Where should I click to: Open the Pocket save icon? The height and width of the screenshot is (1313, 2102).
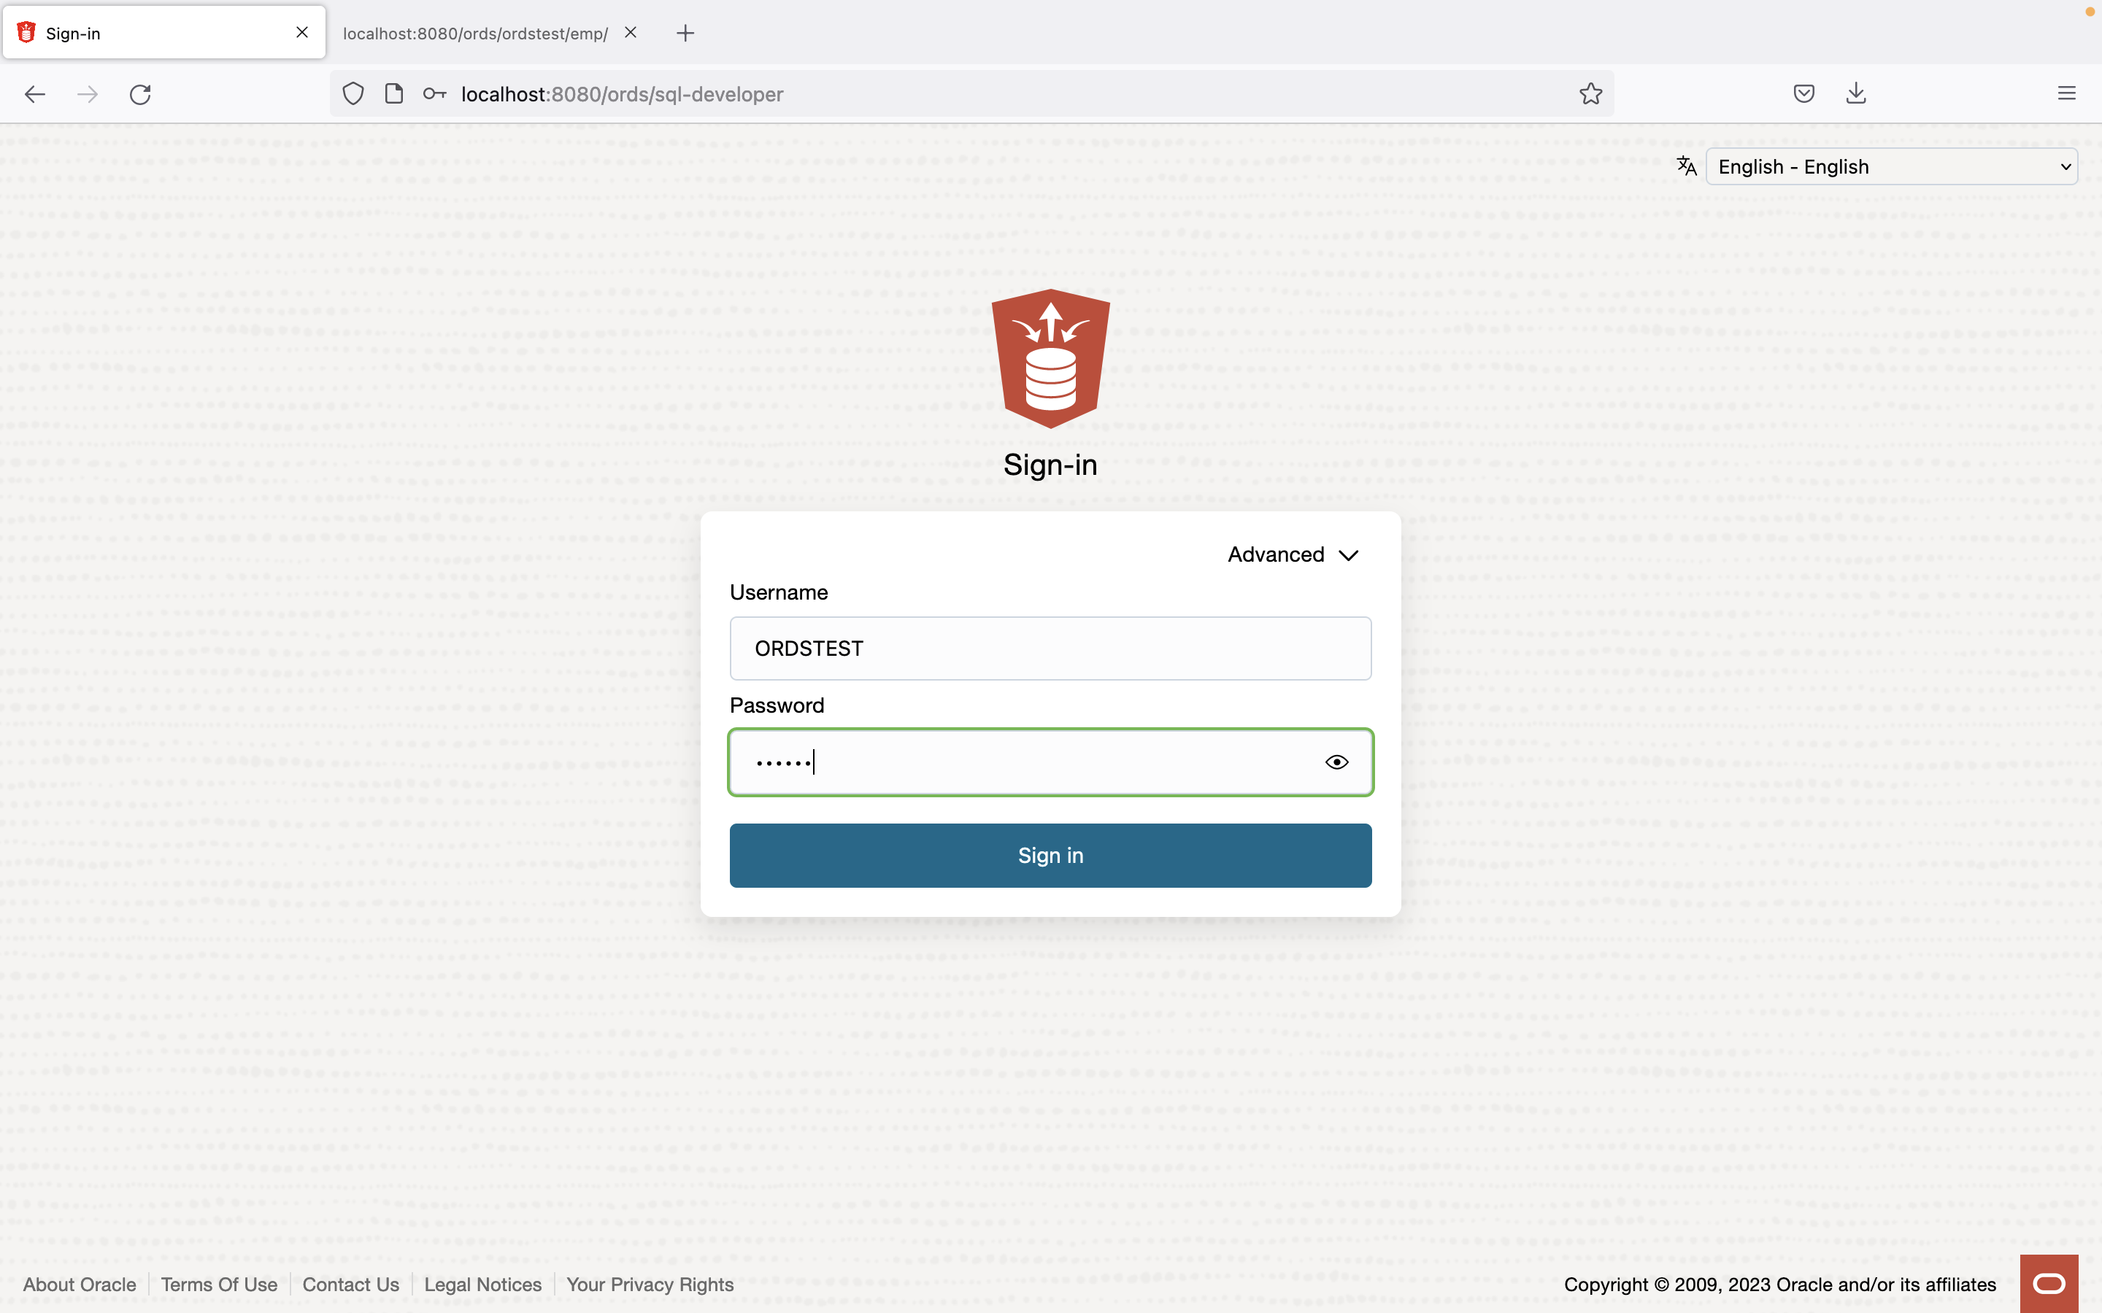click(x=1803, y=94)
